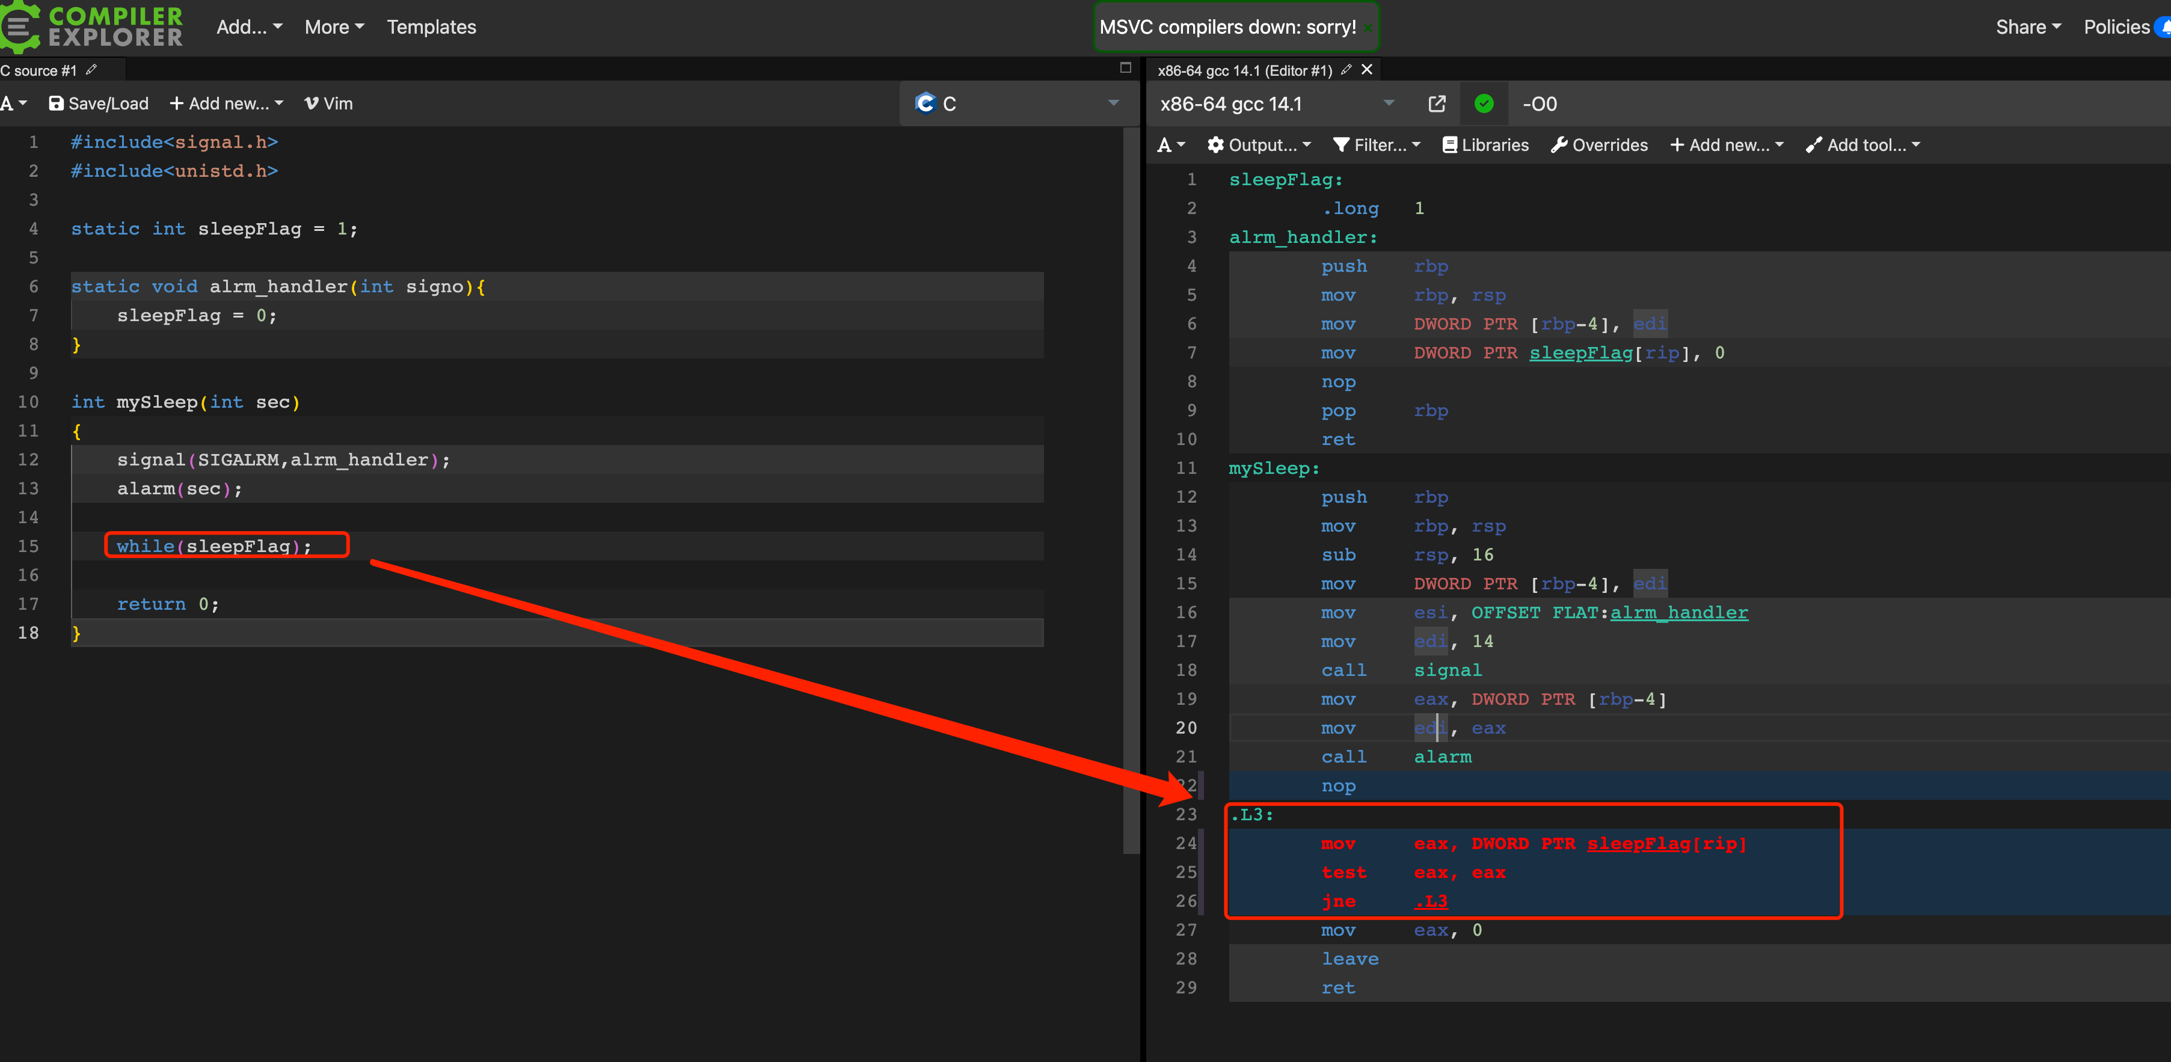Click the Save/Load button
The height and width of the screenshot is (1062, 2171).
coord(99,103)
